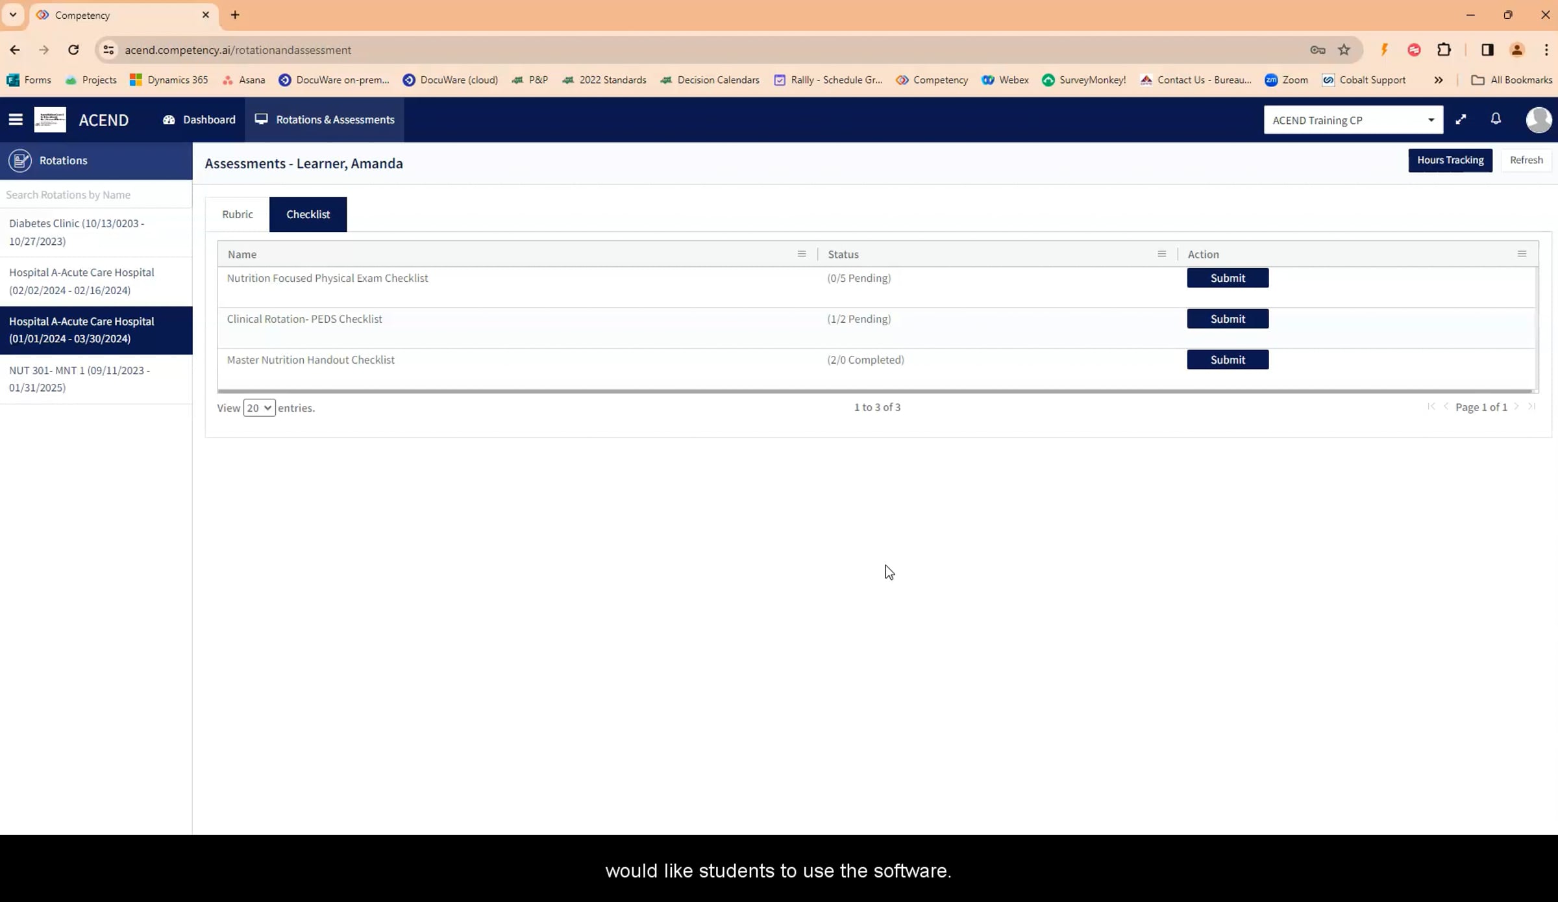Open the Dashboard menu item
This screenshot has height=902, width=1558.
pyautogui.click(x=197, y=119)
